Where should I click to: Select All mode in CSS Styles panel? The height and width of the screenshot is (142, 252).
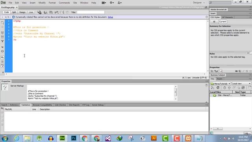(214, 22)
